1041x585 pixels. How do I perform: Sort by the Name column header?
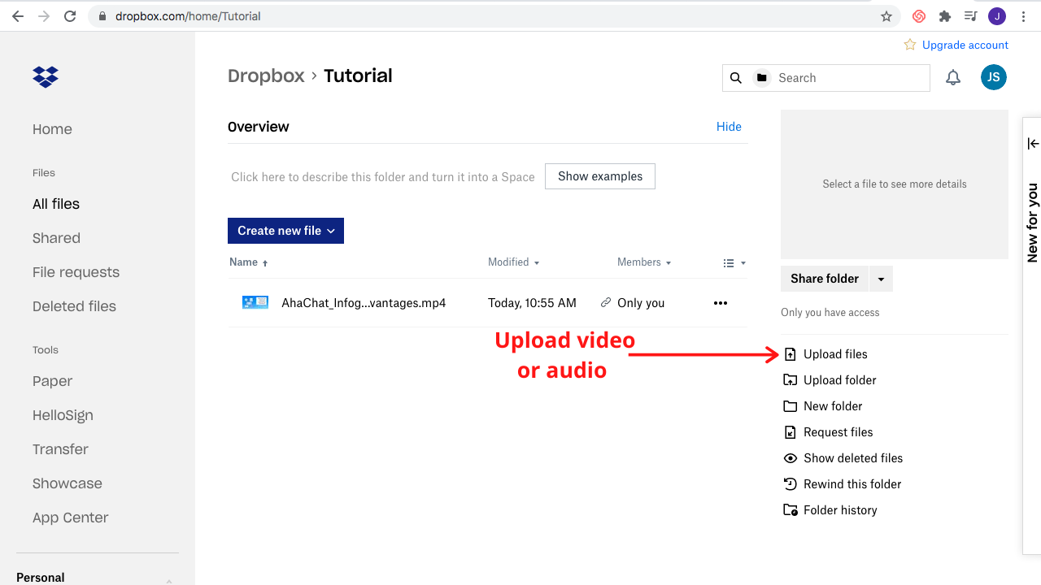[x=248, y=262]
